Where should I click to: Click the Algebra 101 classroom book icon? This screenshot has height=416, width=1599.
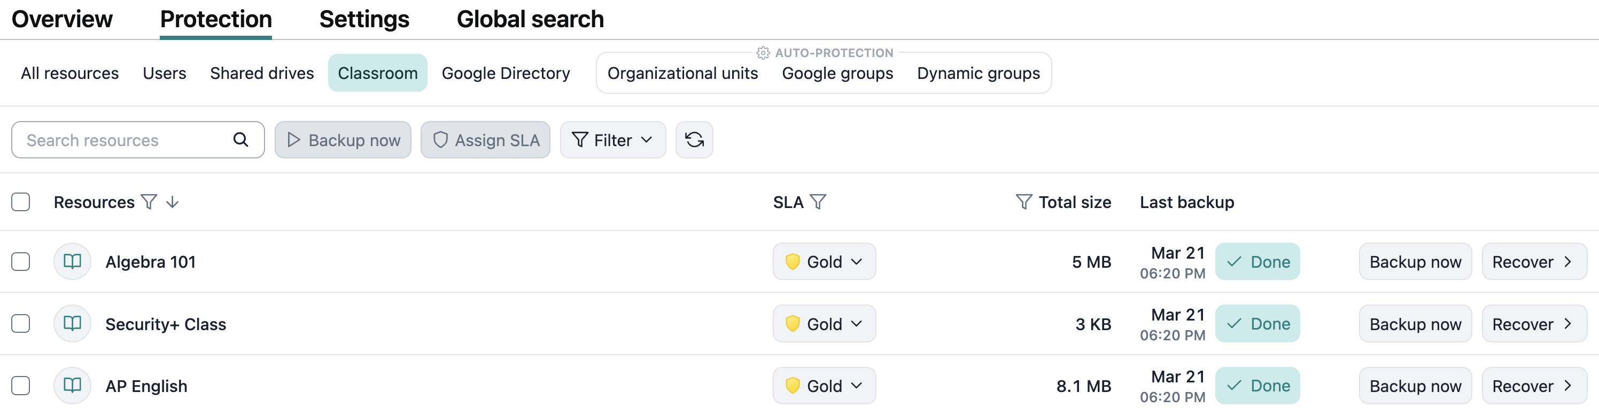(x=73, y=262)
